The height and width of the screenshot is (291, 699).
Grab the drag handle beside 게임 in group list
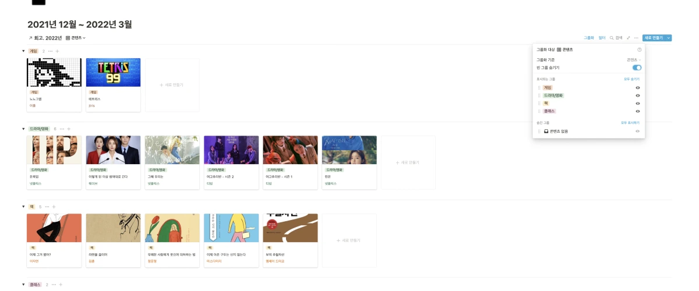(x=539, y=87)
